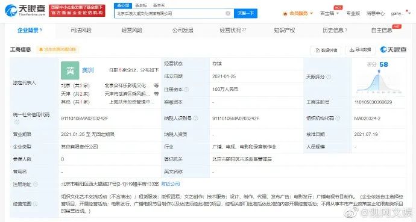Click the 核准日期 value 2021-07-19

366,134
